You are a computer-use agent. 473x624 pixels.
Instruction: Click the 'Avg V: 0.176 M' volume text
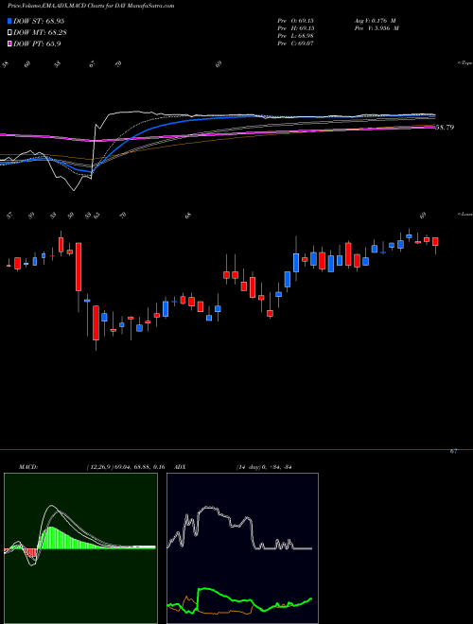pos(375,20)
